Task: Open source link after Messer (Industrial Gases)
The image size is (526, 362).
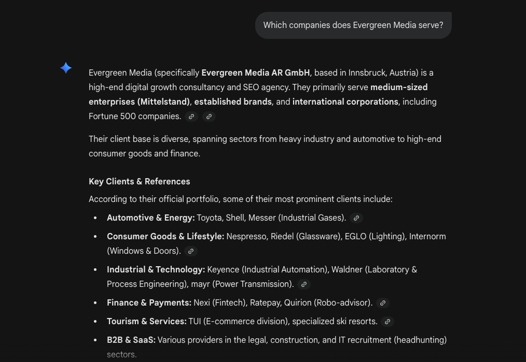Action: [x=356, y=218]
